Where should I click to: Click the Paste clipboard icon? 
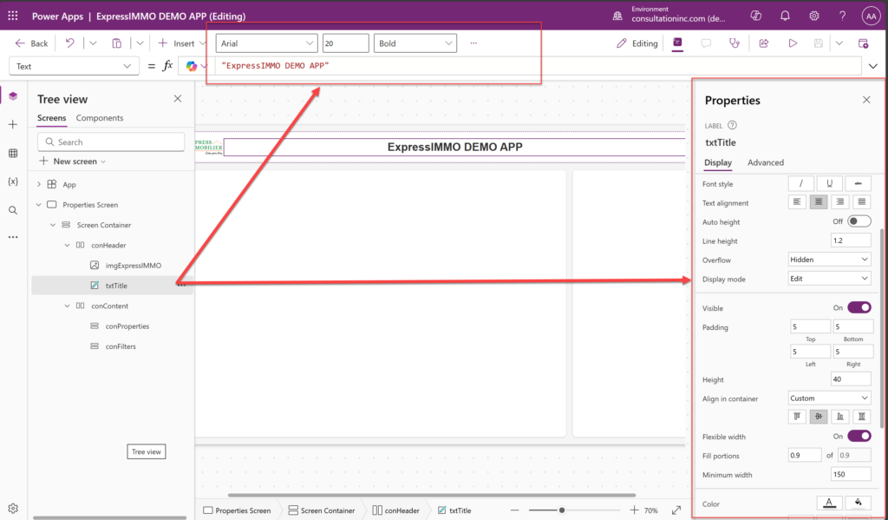[117, 43]
